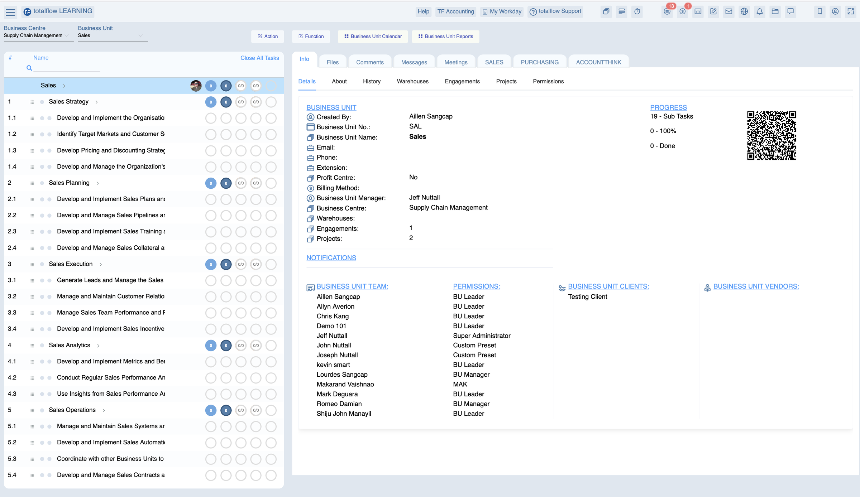
Task: Click the bookmark icon
Action: coord(820,11)
